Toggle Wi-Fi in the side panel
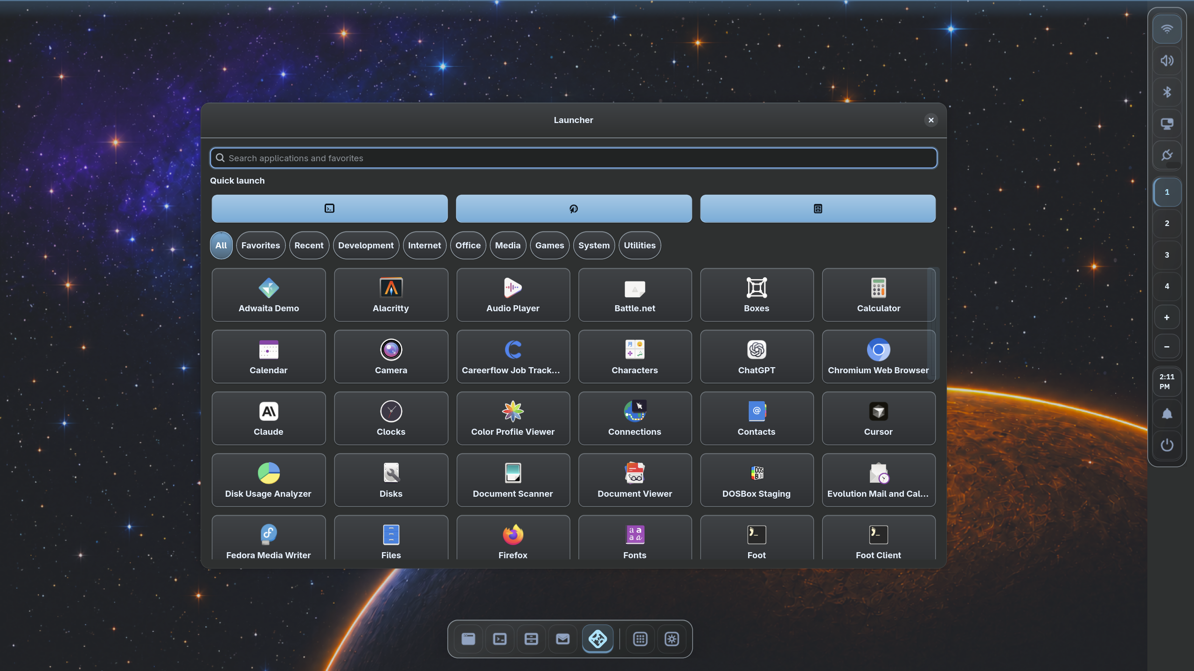The image size is (1194, 671). point(1167,29)
